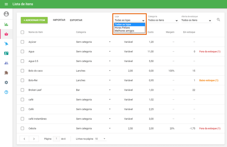Change rows per page dropdown

tap(100, 139)
